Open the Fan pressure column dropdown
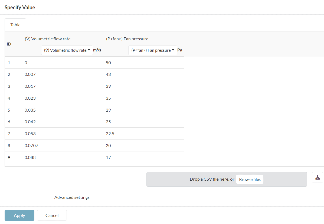324x224 pixels. tap(153, 50)
